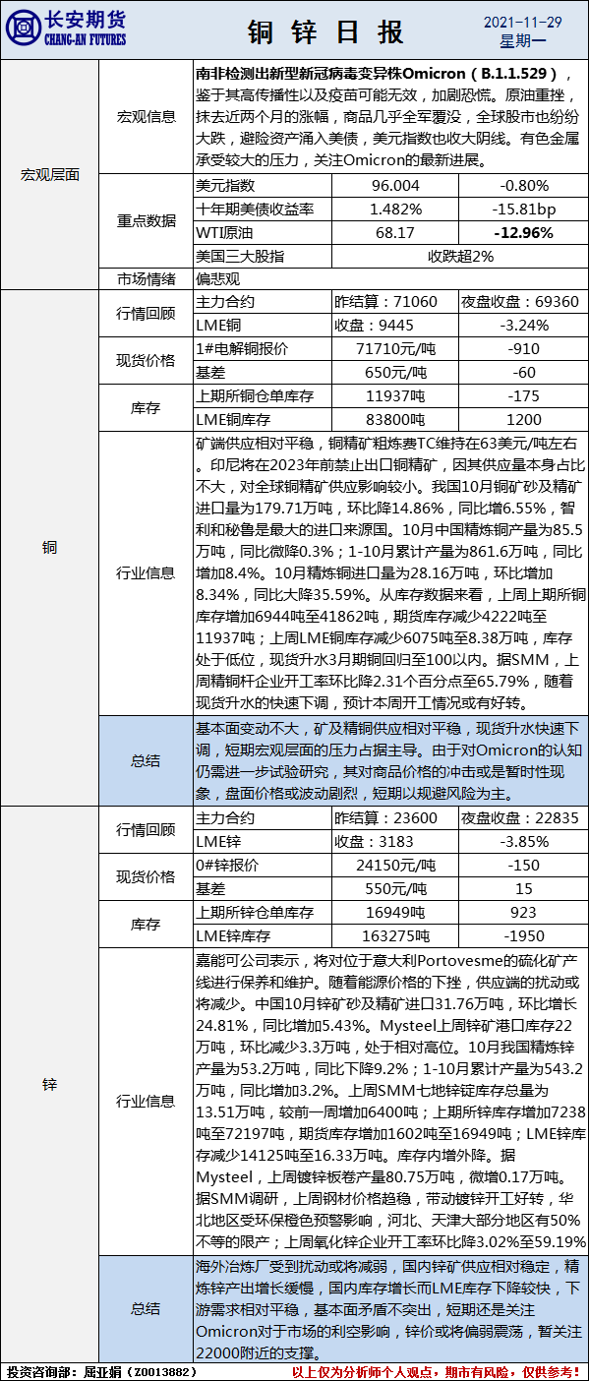Select the LME铜库存 83800吨 cell
The height and width of the screenshot is (1381, 589).
tap(394, 417)
